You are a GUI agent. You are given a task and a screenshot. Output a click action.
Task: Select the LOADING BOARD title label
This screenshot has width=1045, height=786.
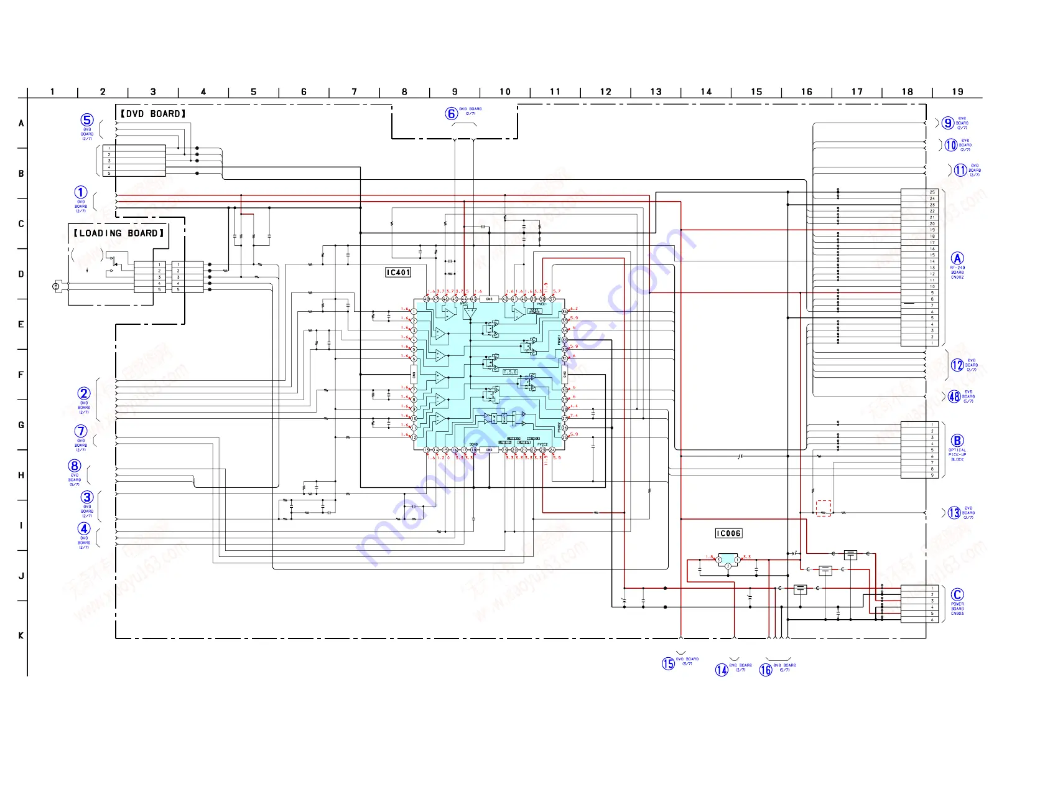click(119, 233)
